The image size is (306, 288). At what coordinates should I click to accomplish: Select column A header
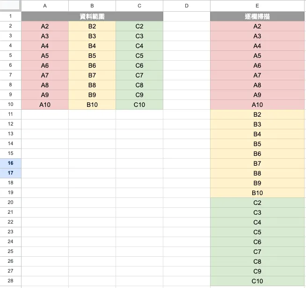click(45, 6)
